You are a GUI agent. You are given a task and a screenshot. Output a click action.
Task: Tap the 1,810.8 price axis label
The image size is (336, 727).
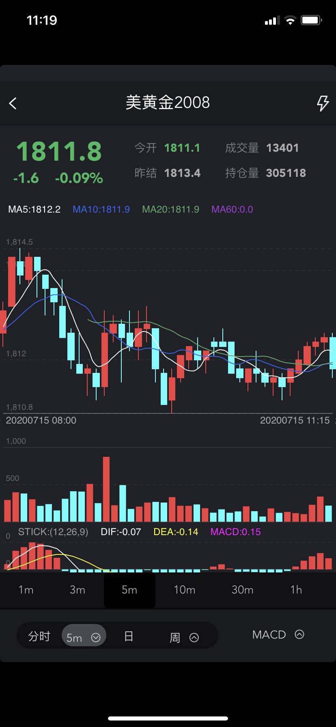[x=19, y=407]
